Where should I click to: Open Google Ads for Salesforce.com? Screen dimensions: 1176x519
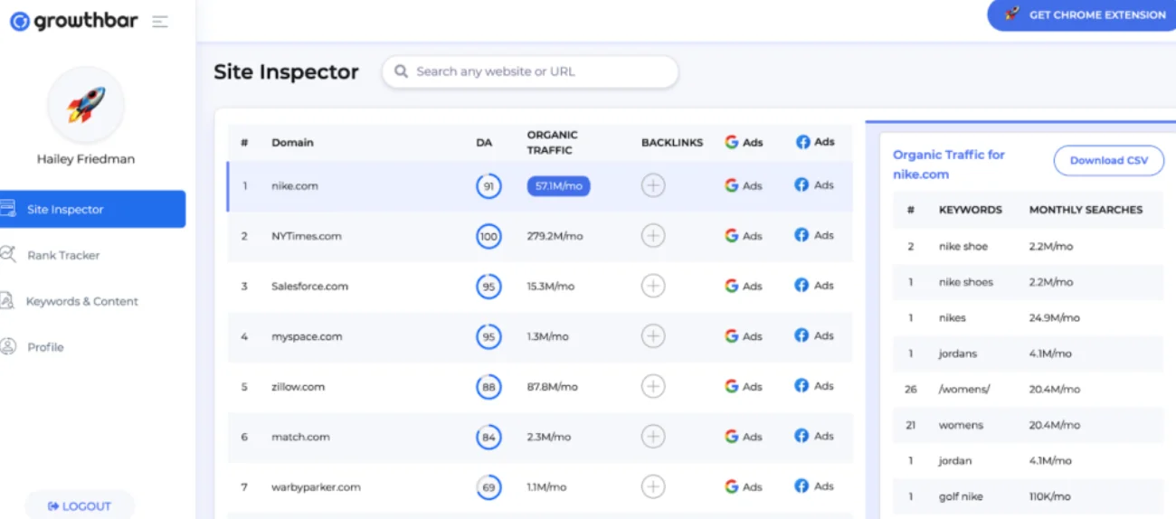tap(744, 286)
